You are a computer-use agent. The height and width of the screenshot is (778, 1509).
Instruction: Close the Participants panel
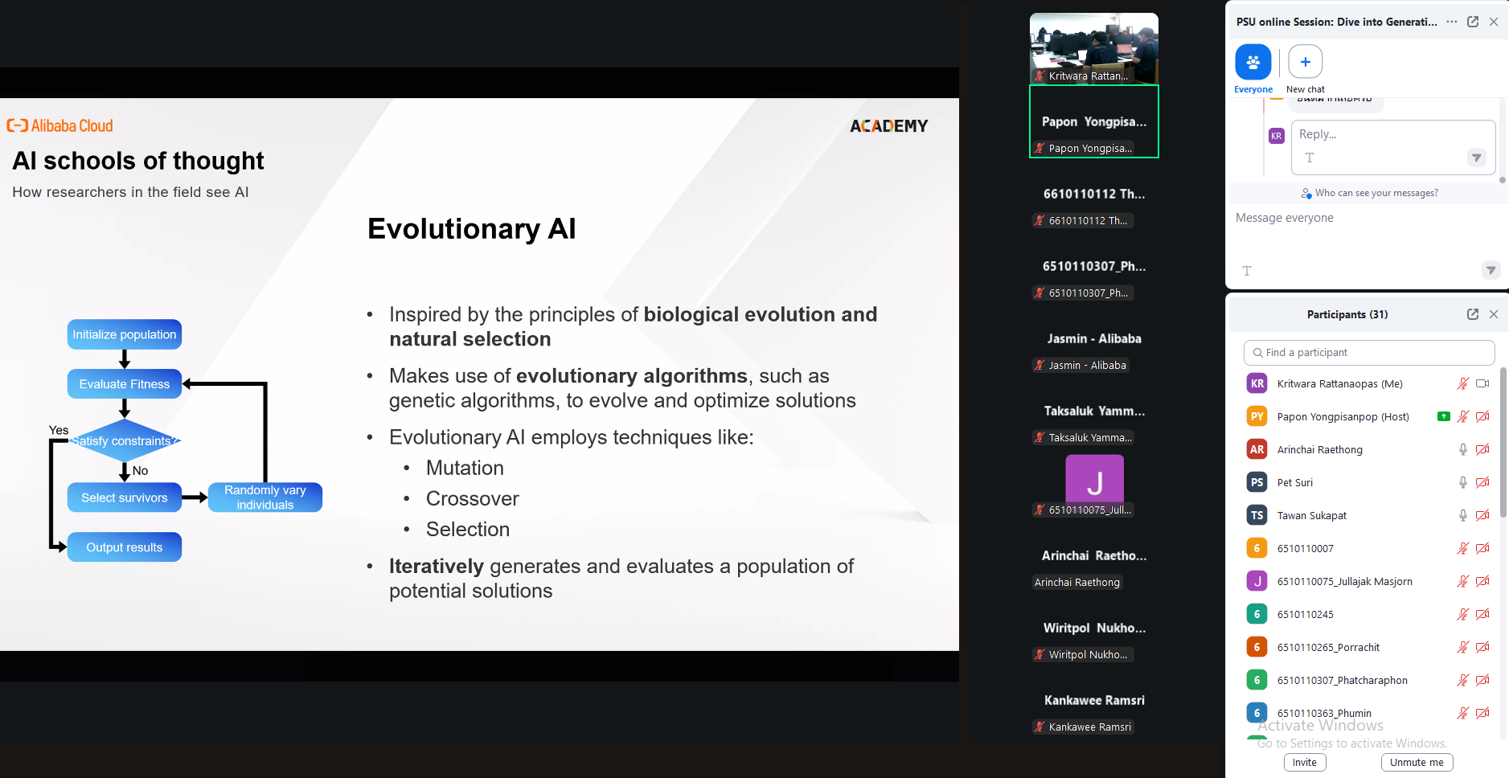coord(1494,314)
